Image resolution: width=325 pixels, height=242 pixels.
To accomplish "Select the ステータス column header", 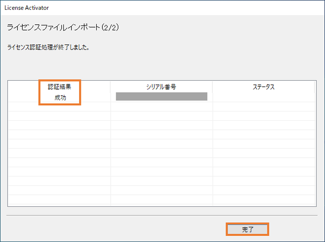I will pos(263,87).
